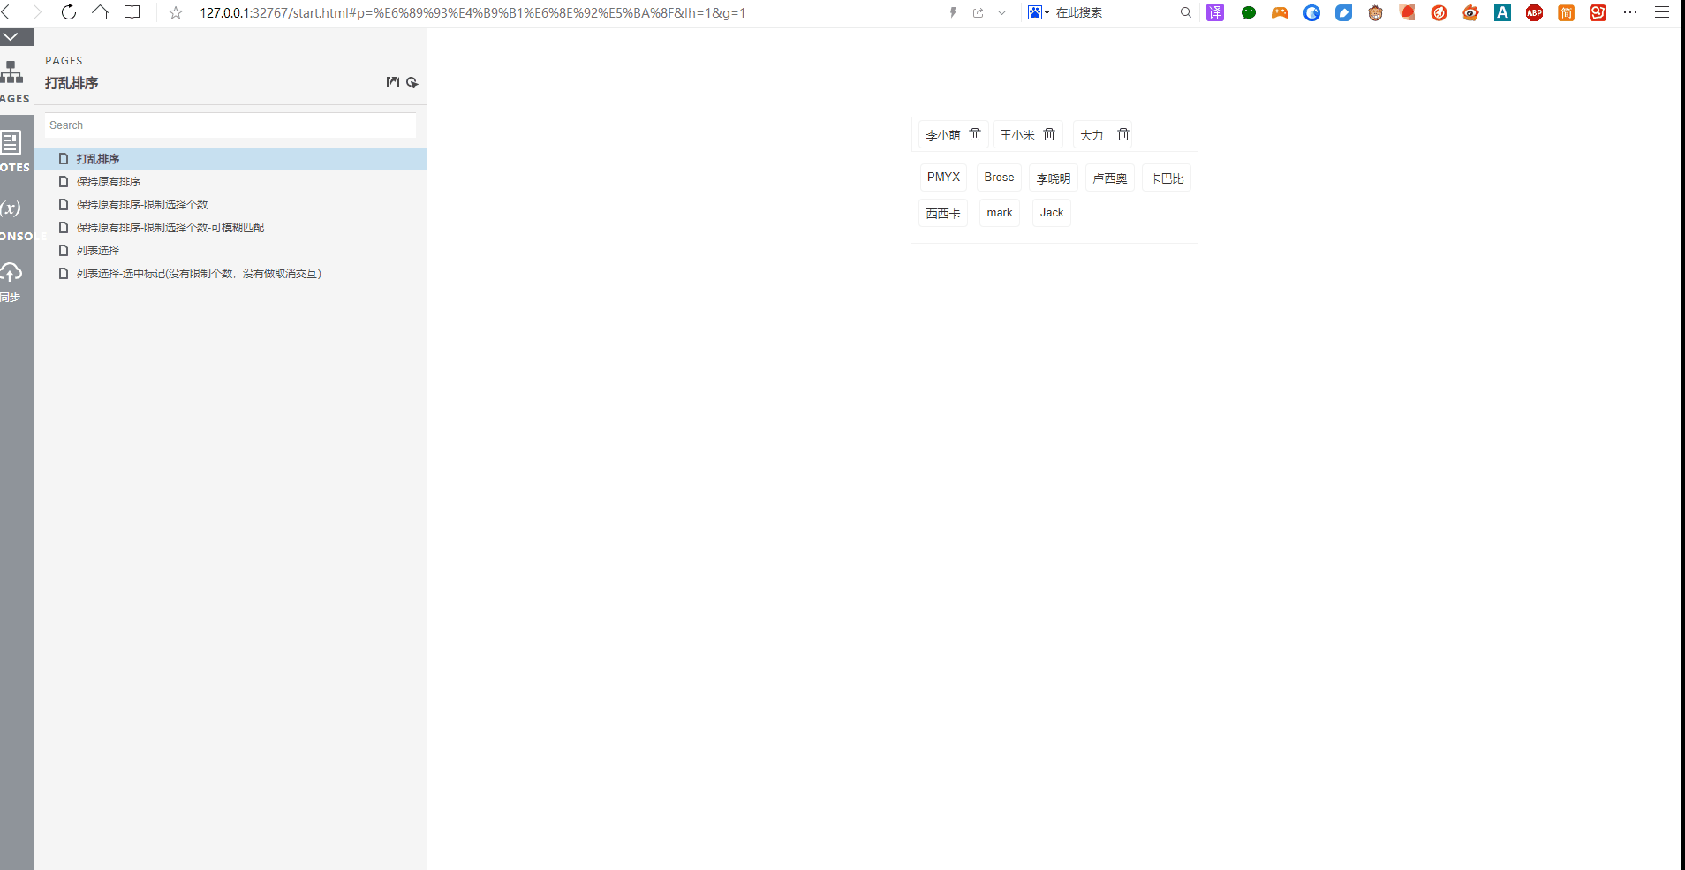Open the blue square tag extension icon
1685x870 pixels.
tap(1344, 12)
